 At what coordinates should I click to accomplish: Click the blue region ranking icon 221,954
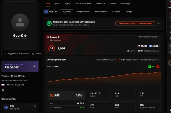click(154, 46)
